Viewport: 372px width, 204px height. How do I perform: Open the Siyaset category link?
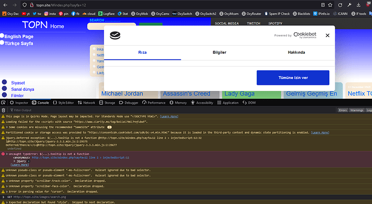(x=18, y=83)
